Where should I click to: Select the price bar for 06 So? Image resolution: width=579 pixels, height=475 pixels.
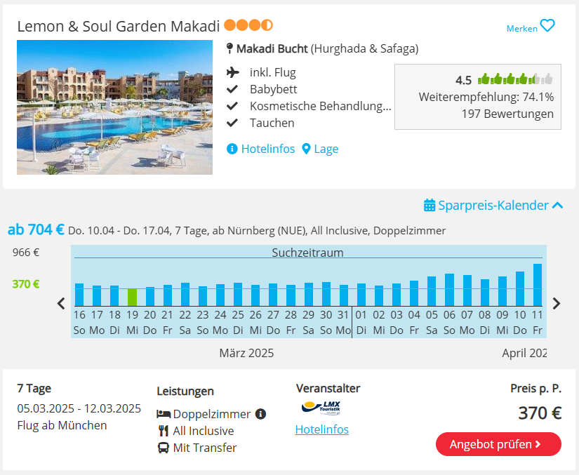point(449,290)
